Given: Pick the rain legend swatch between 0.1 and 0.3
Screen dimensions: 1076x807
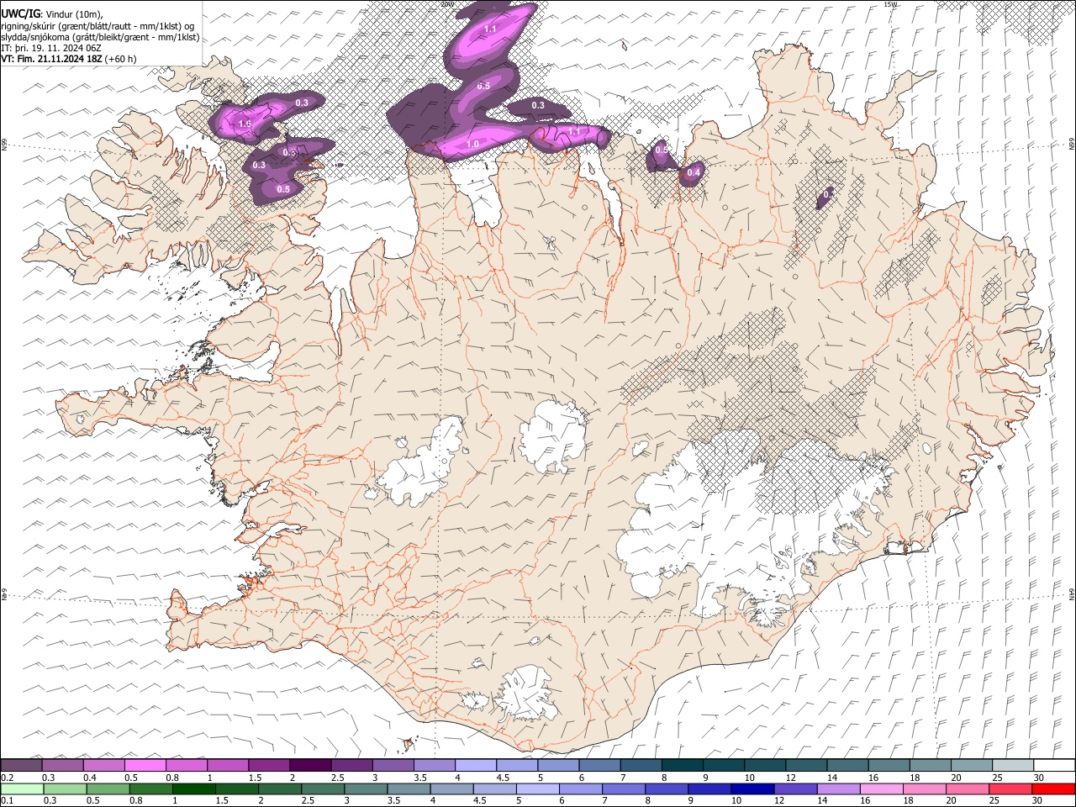Looking at the screenshot, I should click(x=21, y=789).
